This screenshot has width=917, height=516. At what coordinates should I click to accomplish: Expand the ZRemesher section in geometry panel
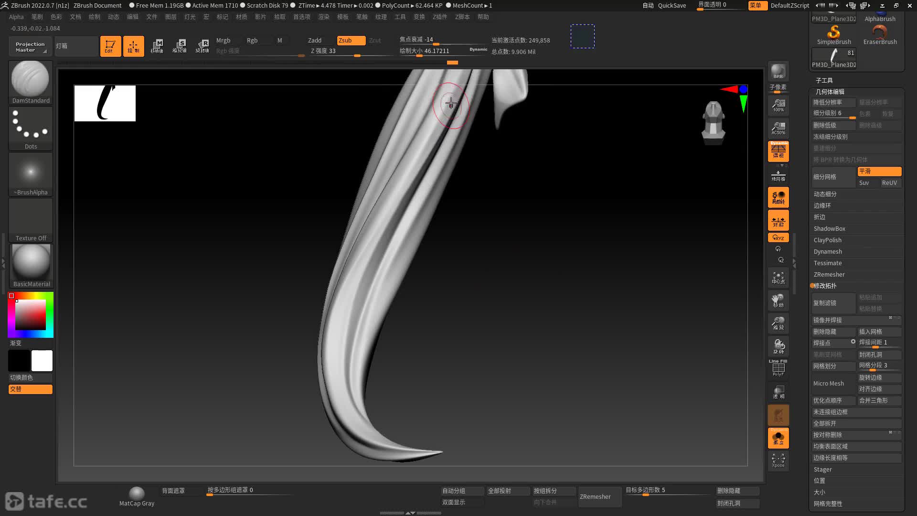click(829, 275)
